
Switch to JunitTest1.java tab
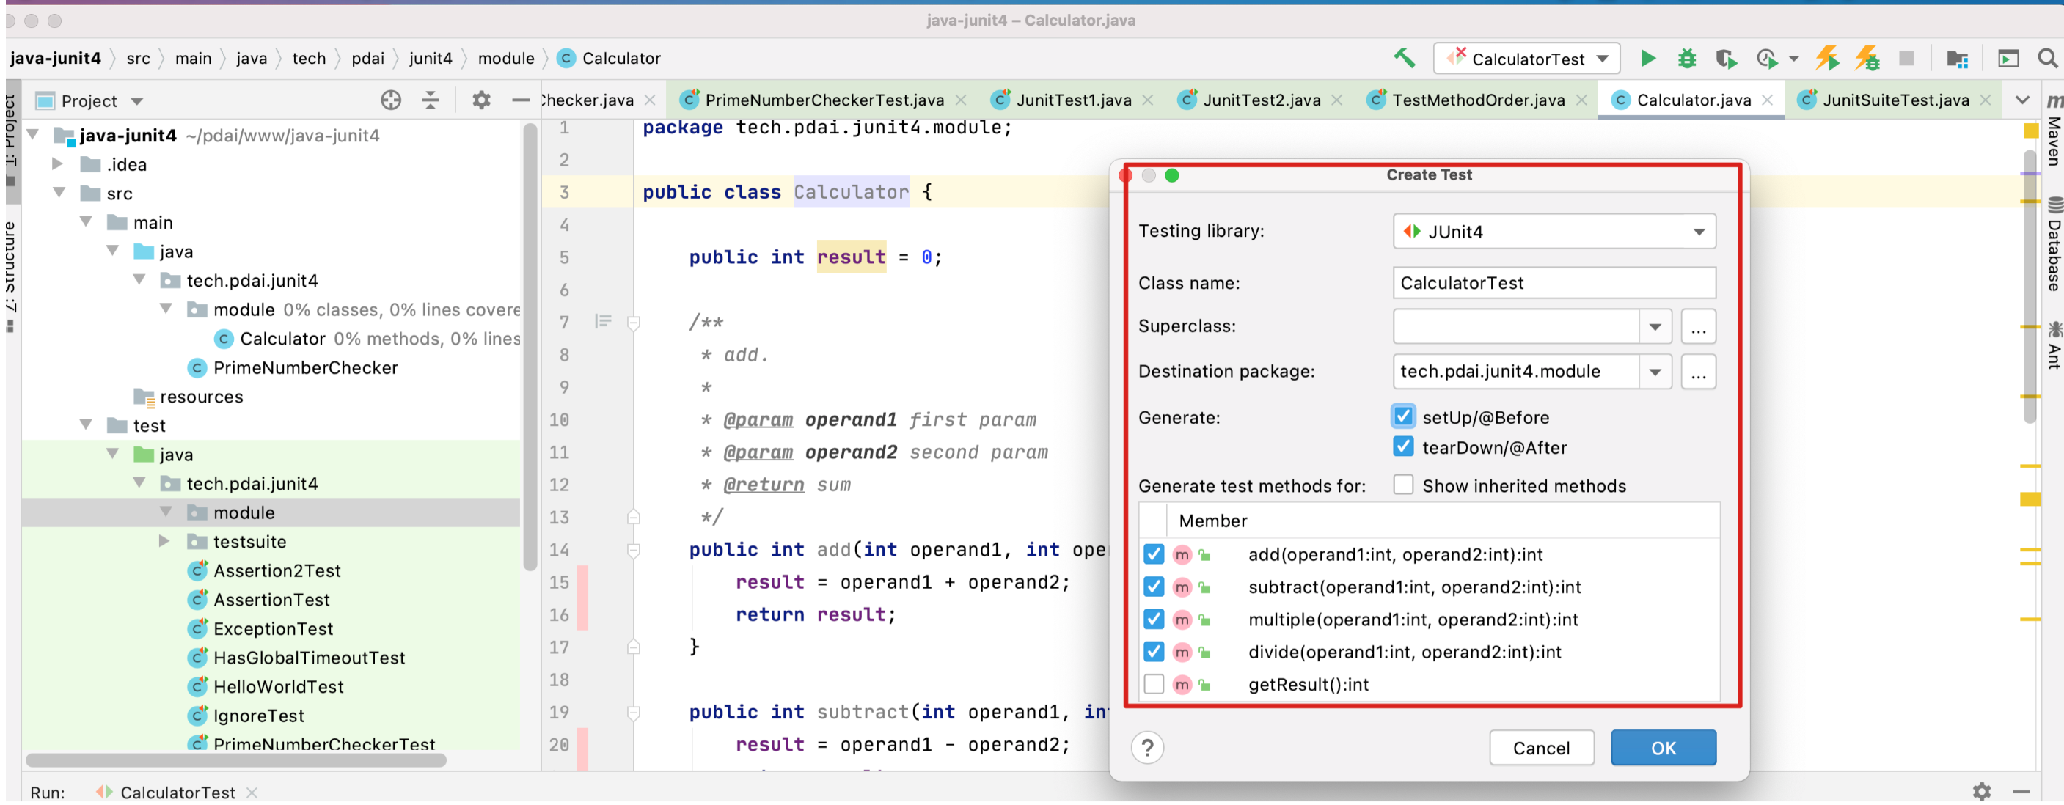pos(1073,100)
